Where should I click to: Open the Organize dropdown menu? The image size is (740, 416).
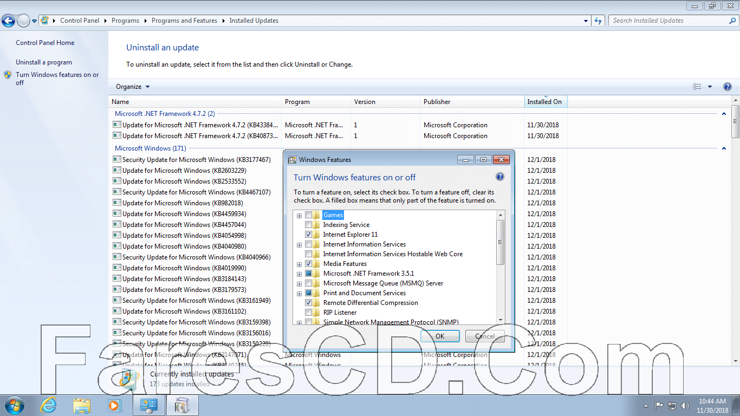click(x=133, y=87)
